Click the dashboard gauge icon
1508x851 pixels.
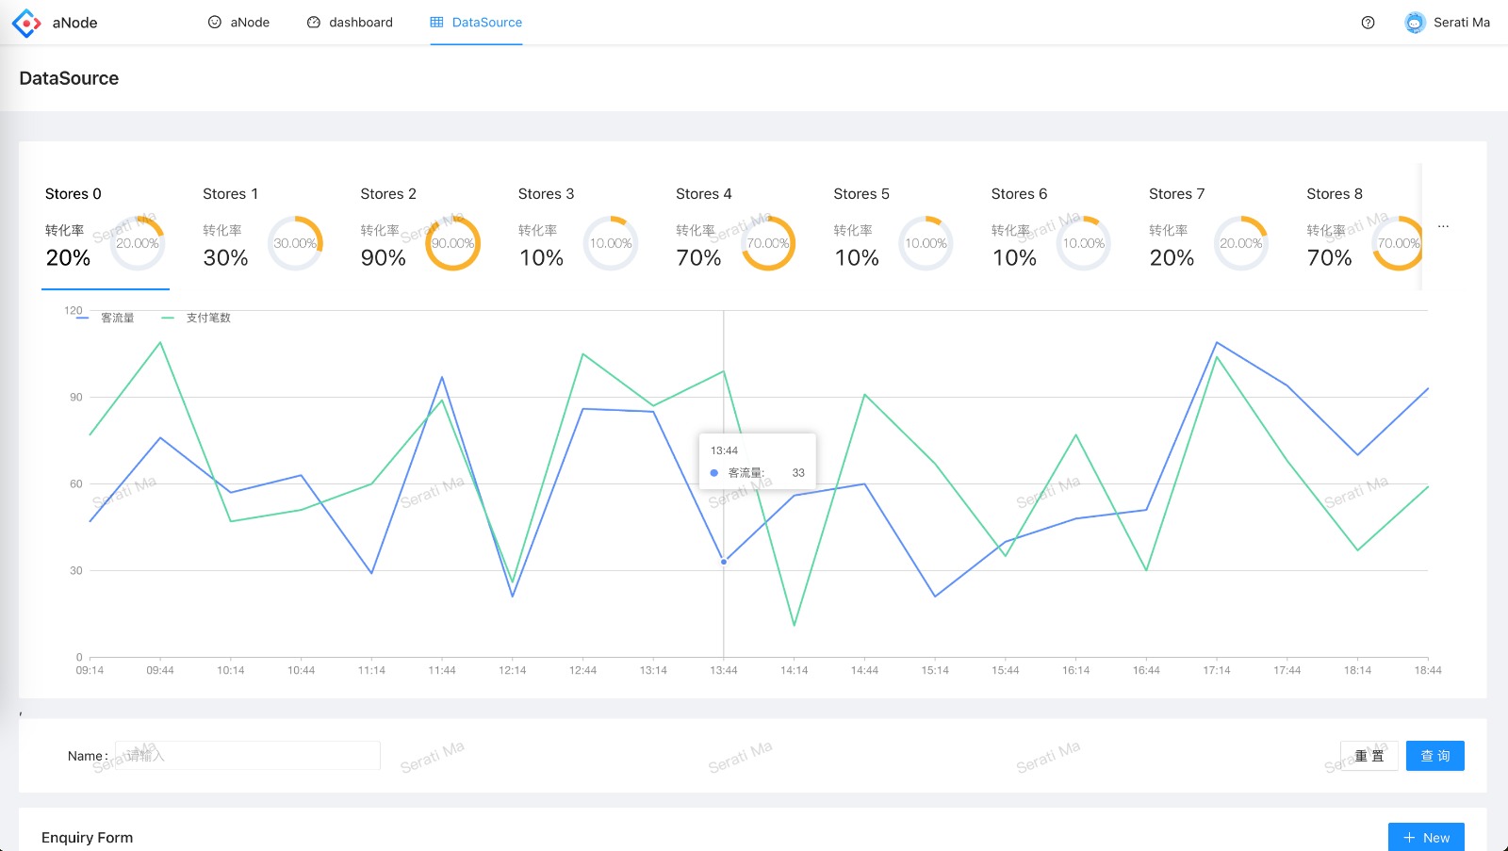[x=314, y=23]
